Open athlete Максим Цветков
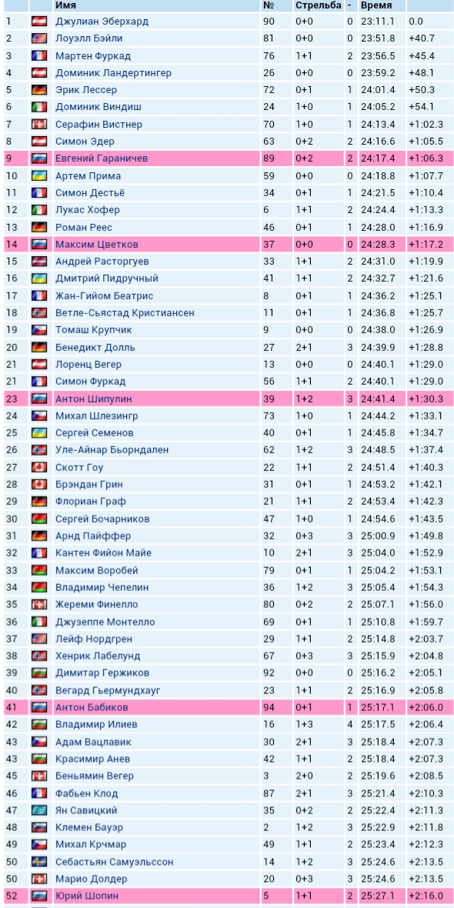The image size is (454, 908). [x=97, y=245]
